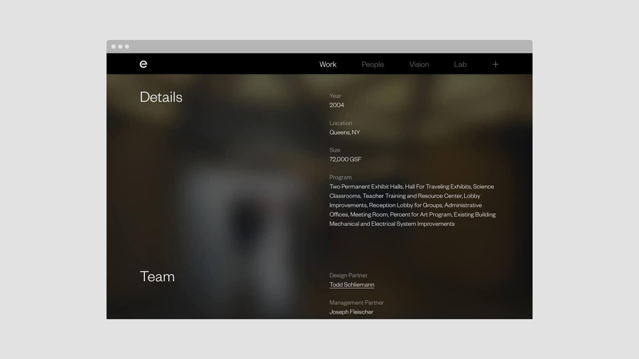The height and width of the screenshot is (359, 639).
Task: Open the plus menu in the navigation
Action: coord(495,64)
